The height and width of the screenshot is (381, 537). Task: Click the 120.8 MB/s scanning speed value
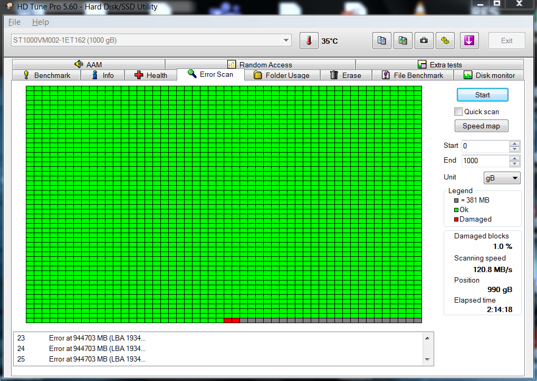[493, 269]
